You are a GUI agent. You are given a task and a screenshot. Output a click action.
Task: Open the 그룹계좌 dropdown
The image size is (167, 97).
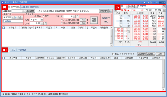coord(23,11)
